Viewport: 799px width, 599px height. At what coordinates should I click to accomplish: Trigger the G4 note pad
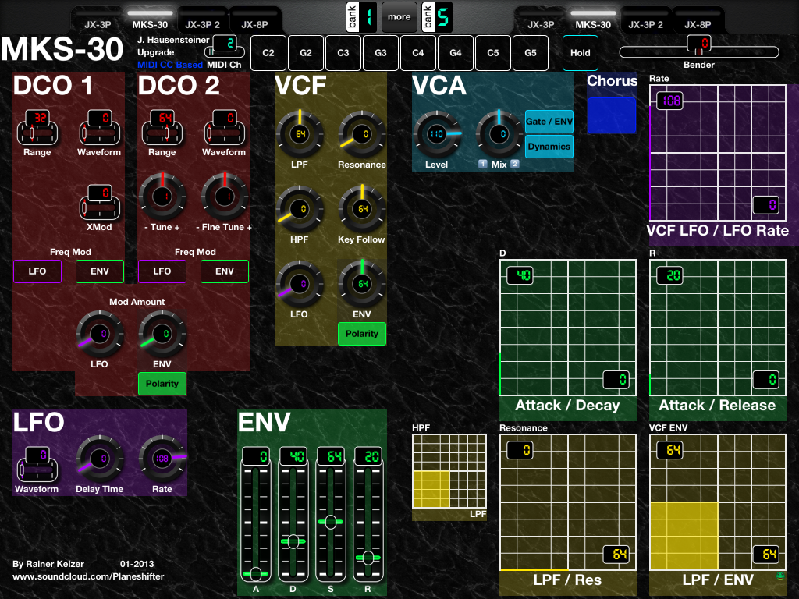click(x=456, y=53)
